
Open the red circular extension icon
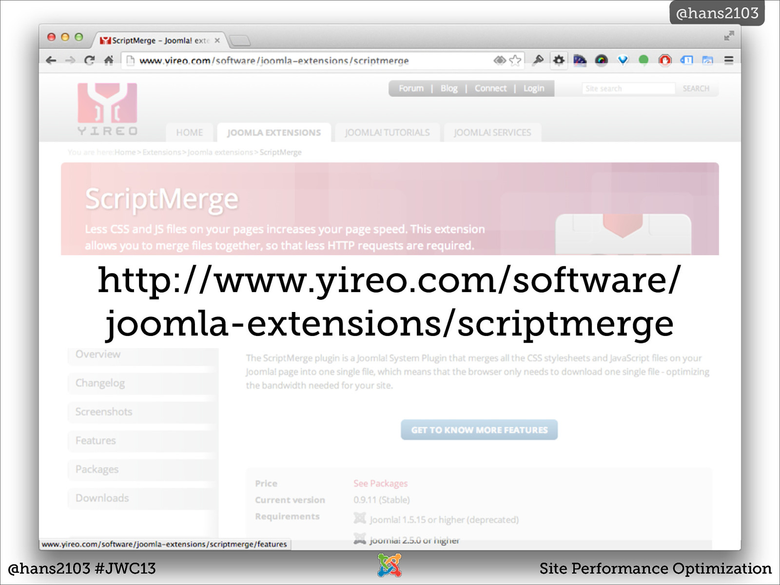[665, 60]
